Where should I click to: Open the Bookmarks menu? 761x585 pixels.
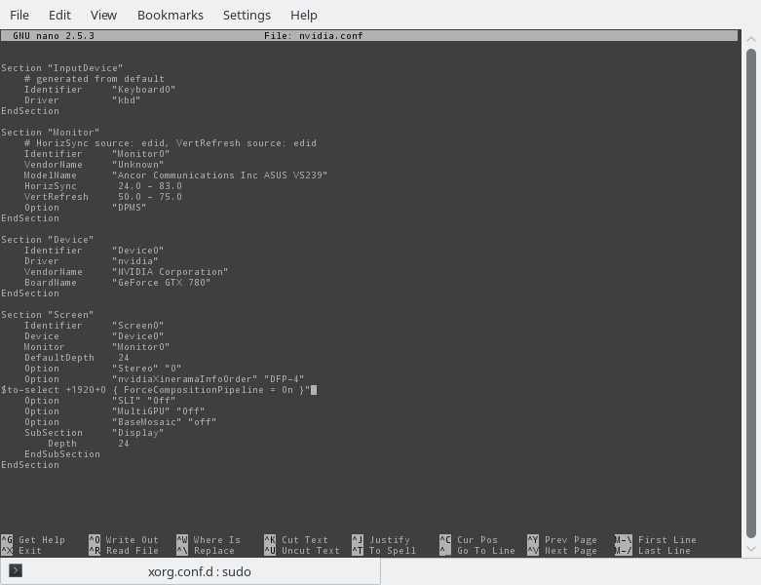pyautogui.click(x=170, y=15)
